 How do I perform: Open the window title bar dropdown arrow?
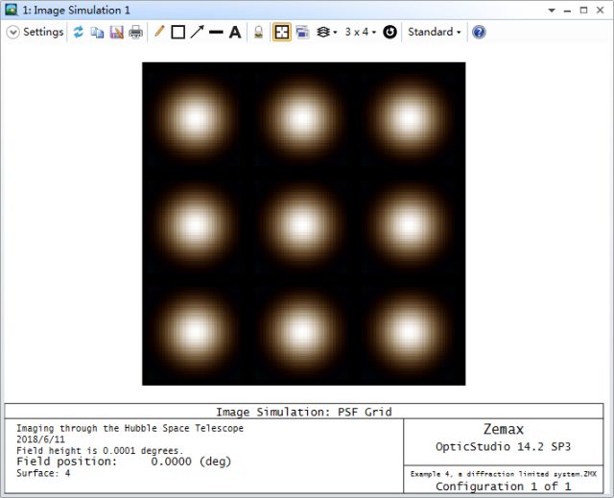tap(551, 10)
